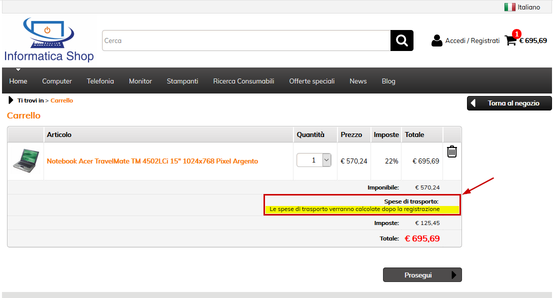Open Ricerca Consumabili page
The image size is (553, 298).
pyautogui.click(x=243, y=81)
